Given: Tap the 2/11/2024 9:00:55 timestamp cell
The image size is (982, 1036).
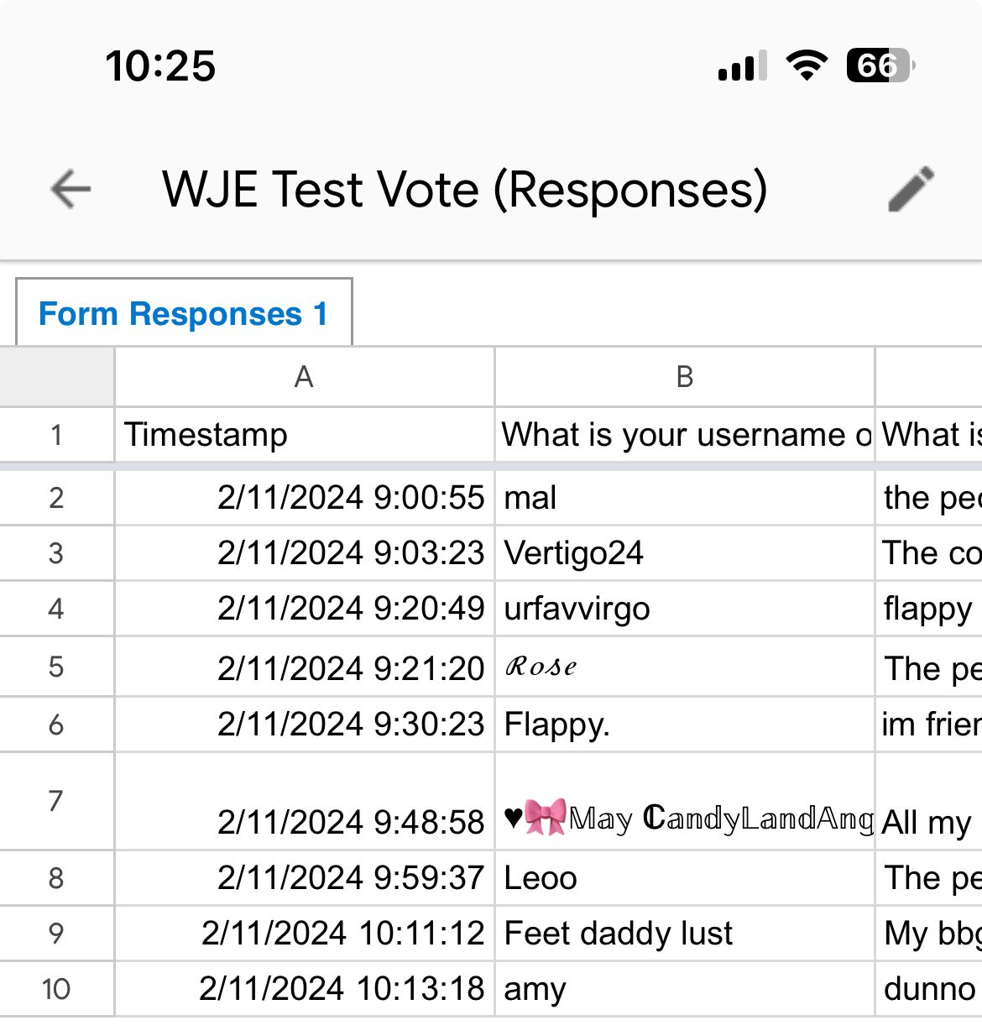Looking at the screenshot, I should (x=304, y=498).
